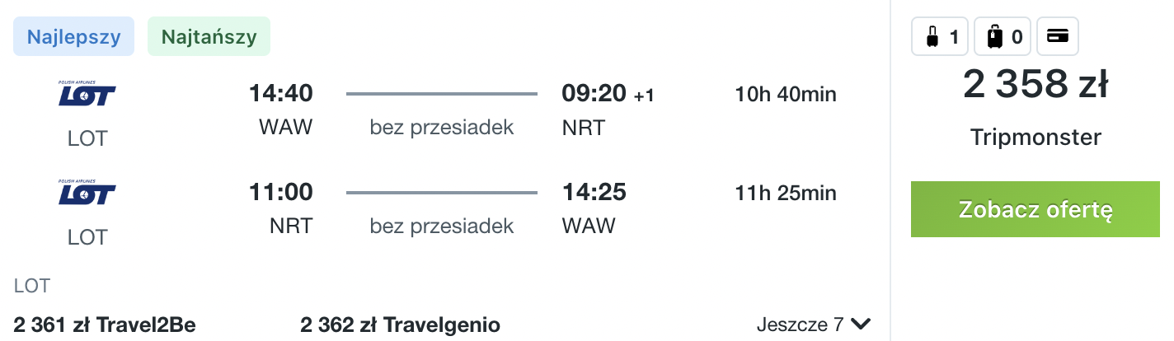Open Jeszcze 7 more offers list
The image size is (1174, 341).
pos(814,324)
